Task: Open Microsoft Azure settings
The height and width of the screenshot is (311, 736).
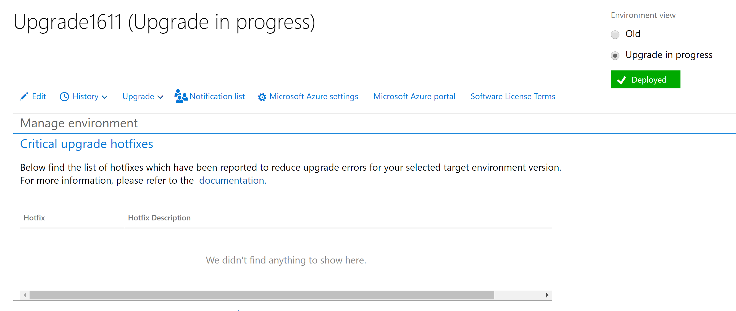Action: (x=313, y=96)
